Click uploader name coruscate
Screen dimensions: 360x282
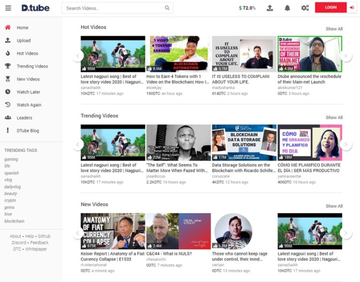[x=220, y=176]
